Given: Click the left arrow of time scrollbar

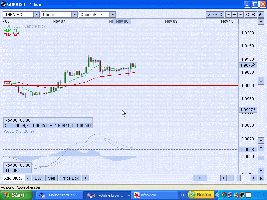Looking at the screenshot, I should (85, 178).
